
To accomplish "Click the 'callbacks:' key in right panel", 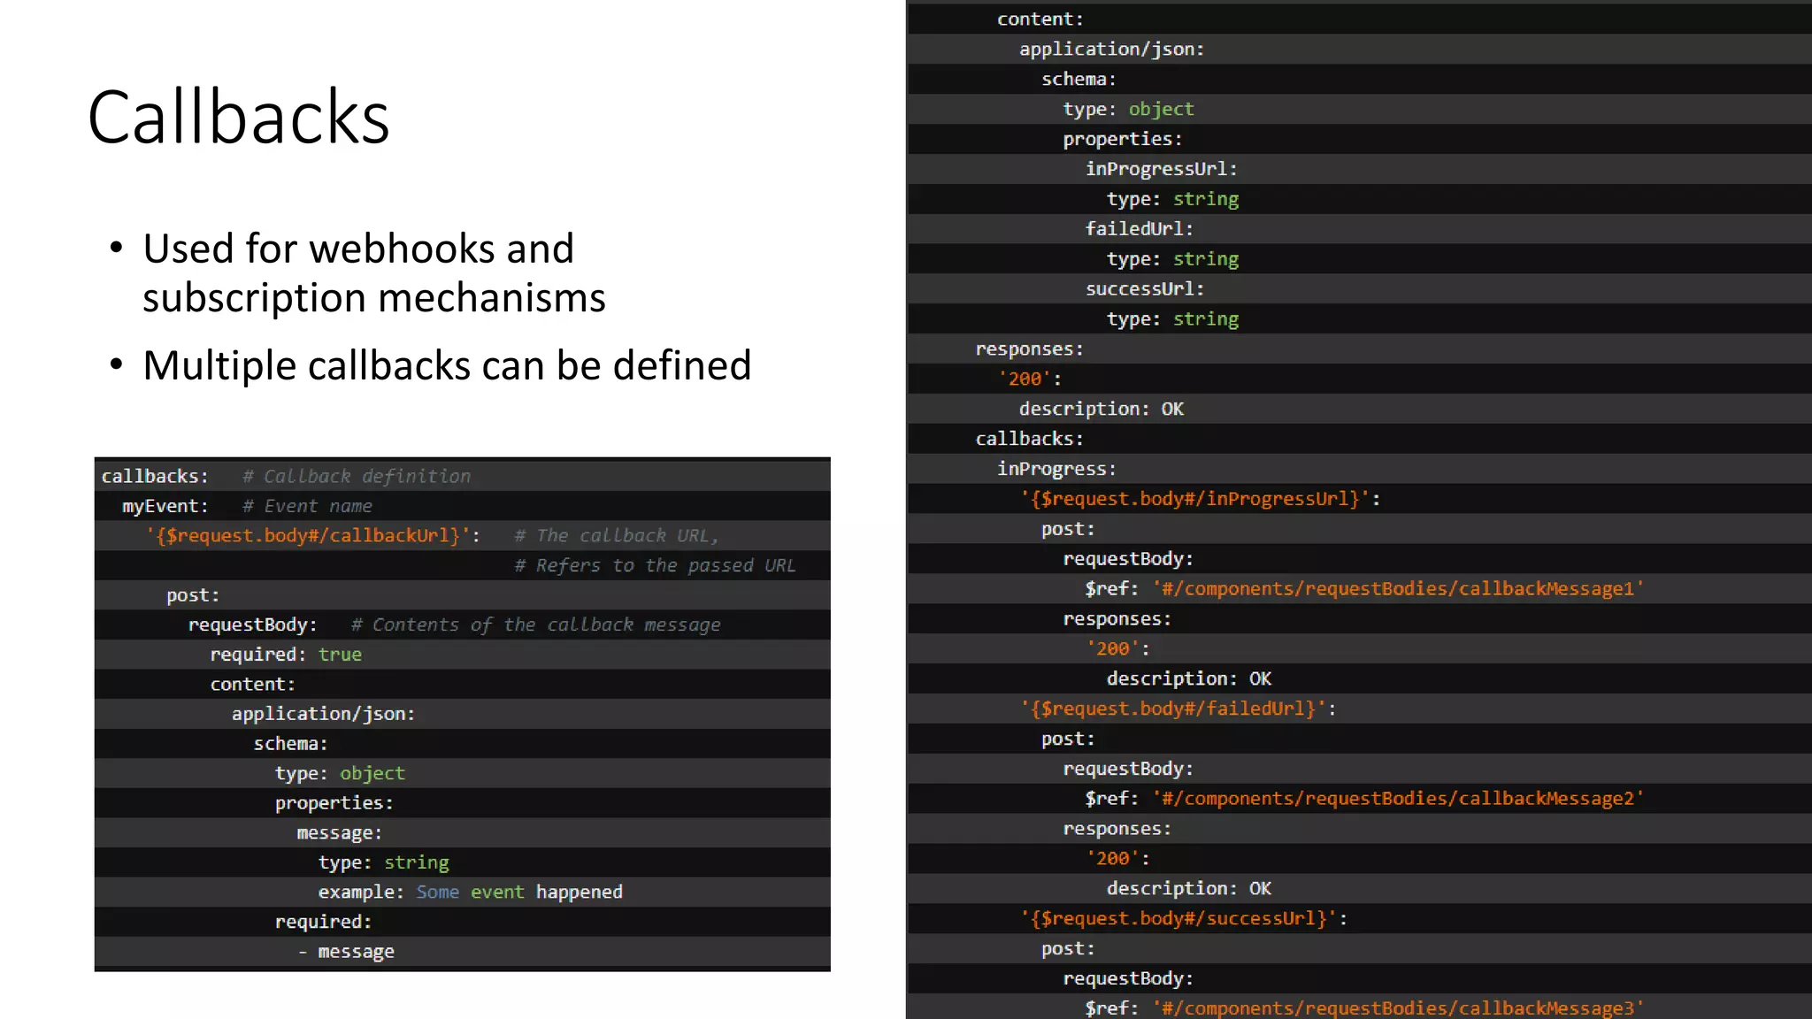I will (x=1029, y=439).
